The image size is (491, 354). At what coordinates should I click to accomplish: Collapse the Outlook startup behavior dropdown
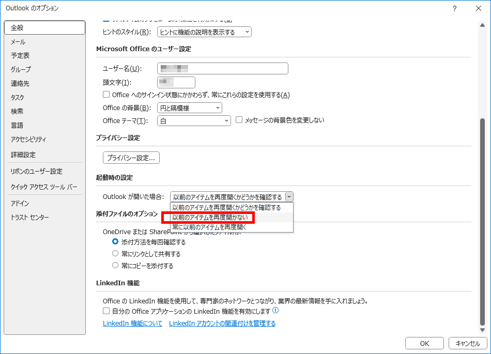pyautogui.click(x=289, y=197)
